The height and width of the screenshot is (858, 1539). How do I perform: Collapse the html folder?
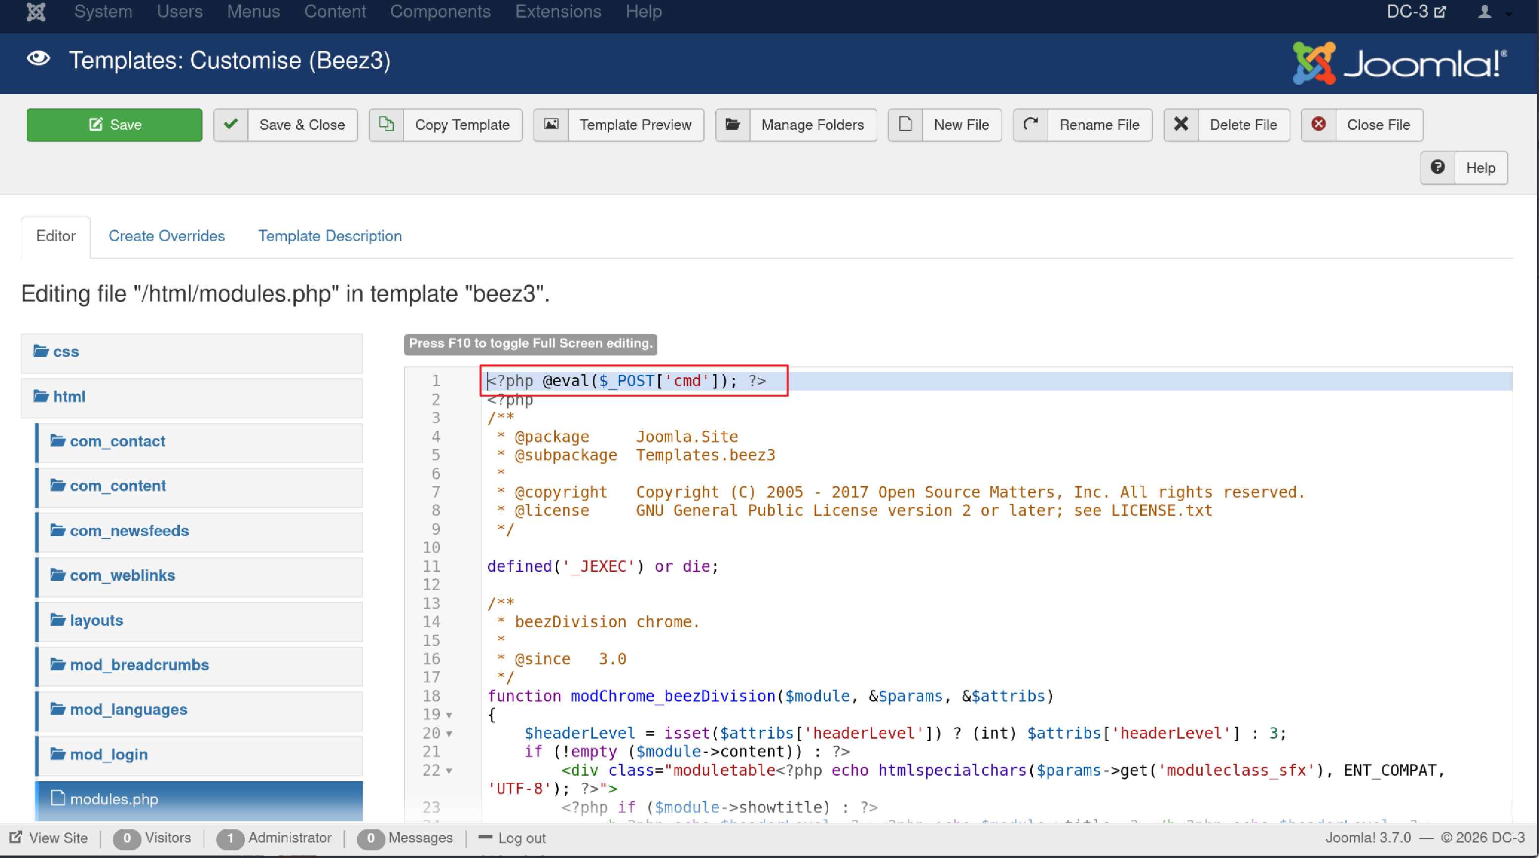(x=192, y=397)
